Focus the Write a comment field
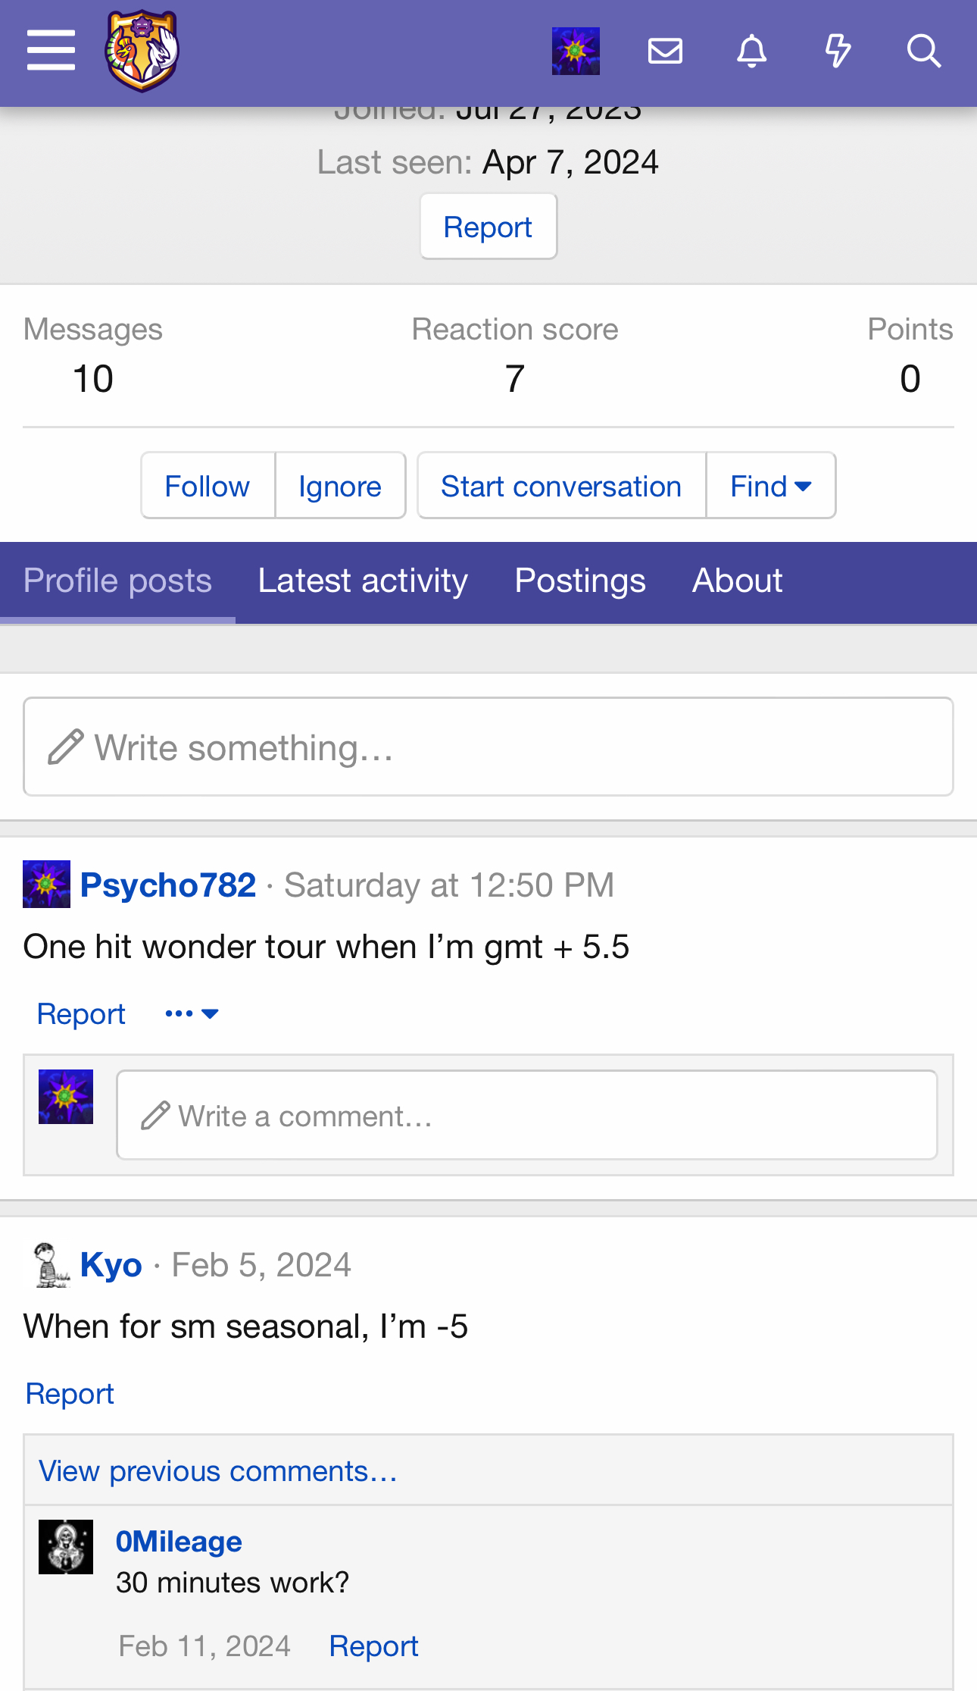Screen dimensions: 977x1691 coord(526,1115)
